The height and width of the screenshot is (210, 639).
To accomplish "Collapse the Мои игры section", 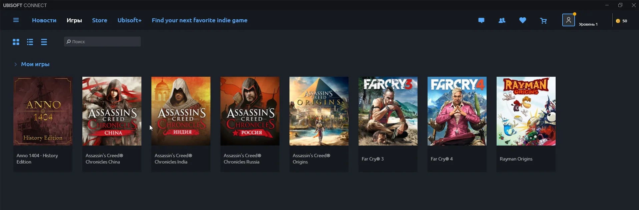I will (15, 64).
